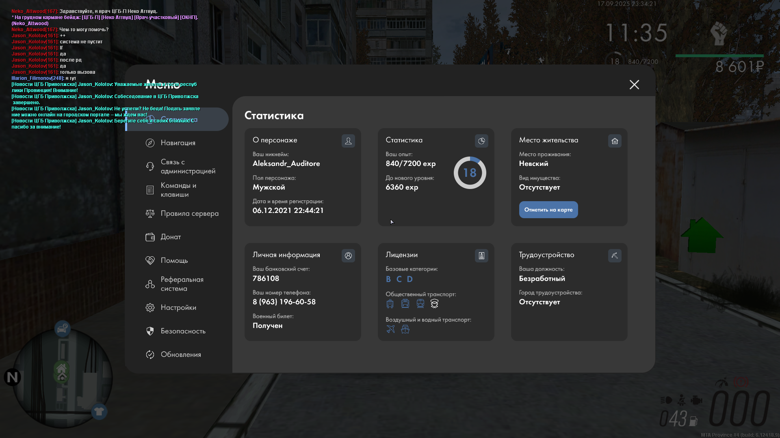The image size is (780, 438).
Task: Click the tools icon in Трудоустройство card
Action: coord(615,255)
